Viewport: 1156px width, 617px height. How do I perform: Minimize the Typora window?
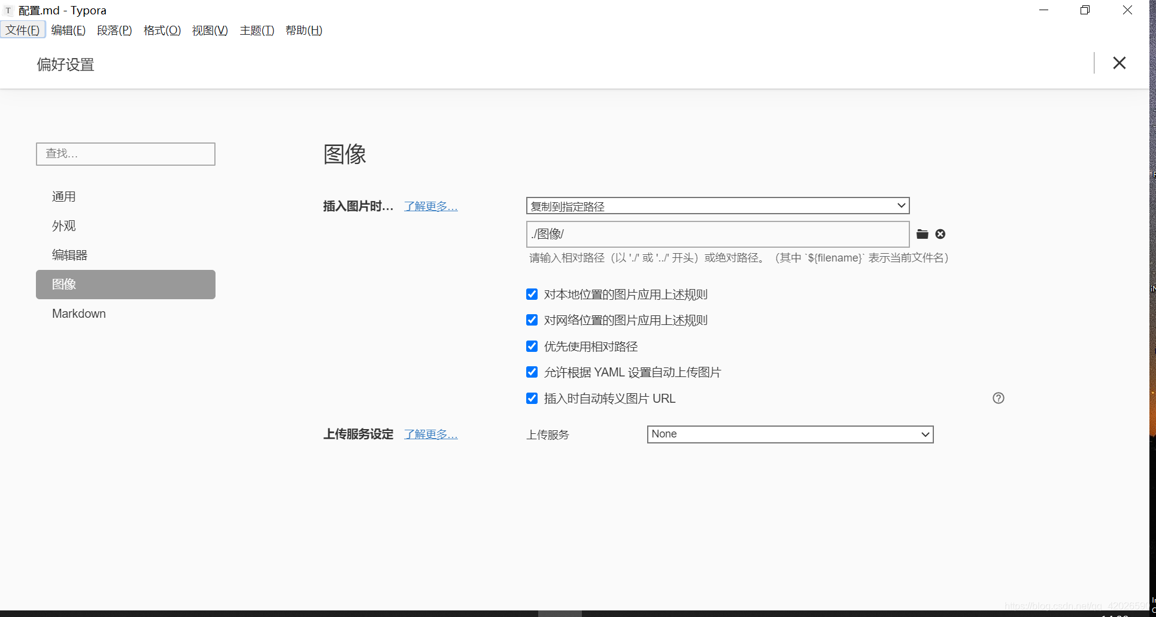tap(1043, 10)
